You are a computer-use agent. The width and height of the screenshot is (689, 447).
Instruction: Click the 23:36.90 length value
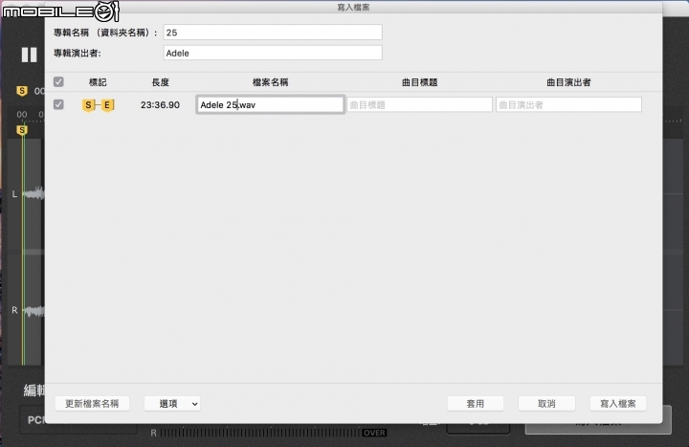pyautogui.click(x=160, y=104)
